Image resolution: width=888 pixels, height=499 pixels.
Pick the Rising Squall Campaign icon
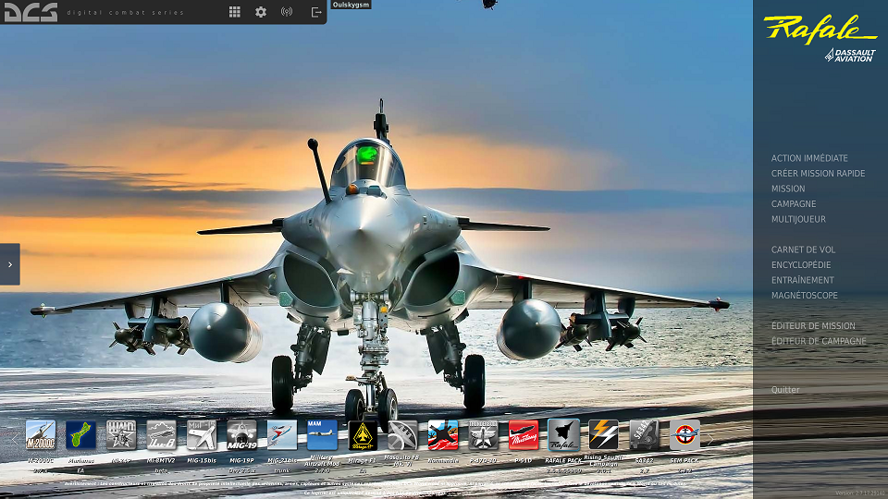[x=603, y=435]
